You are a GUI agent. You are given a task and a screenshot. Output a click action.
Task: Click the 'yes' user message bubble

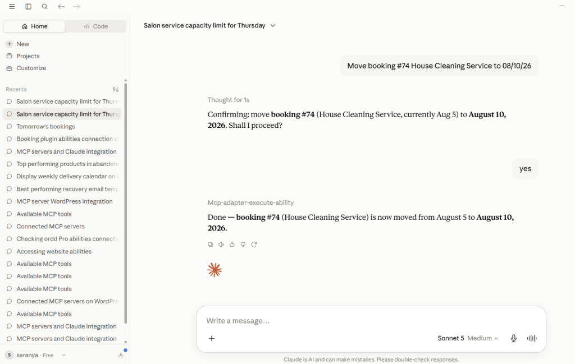(525, 169)
